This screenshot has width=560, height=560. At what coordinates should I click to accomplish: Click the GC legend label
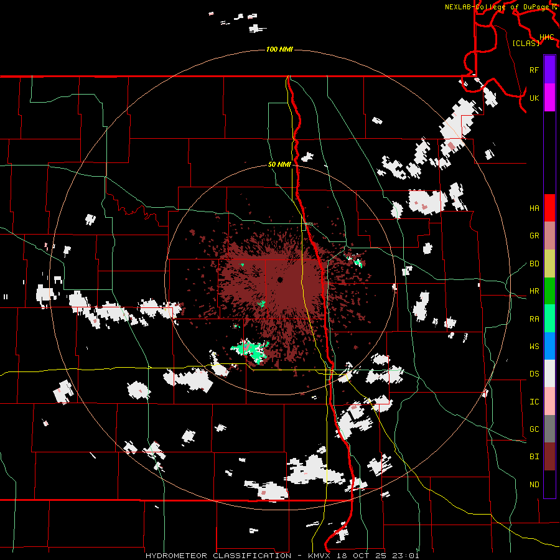click(534, 429)
